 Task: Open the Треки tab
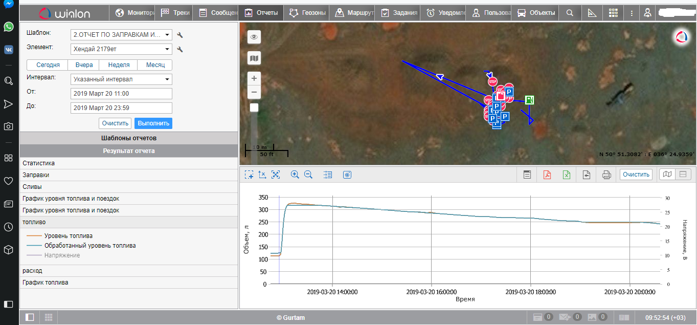pyautogui.click(x=175, y=13)
